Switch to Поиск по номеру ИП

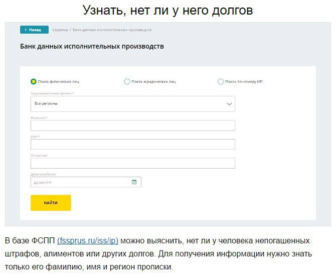221,81
